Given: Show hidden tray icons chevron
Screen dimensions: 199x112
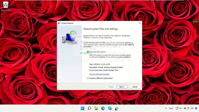Looking at the screenshot, I should (x=166, y=108).
